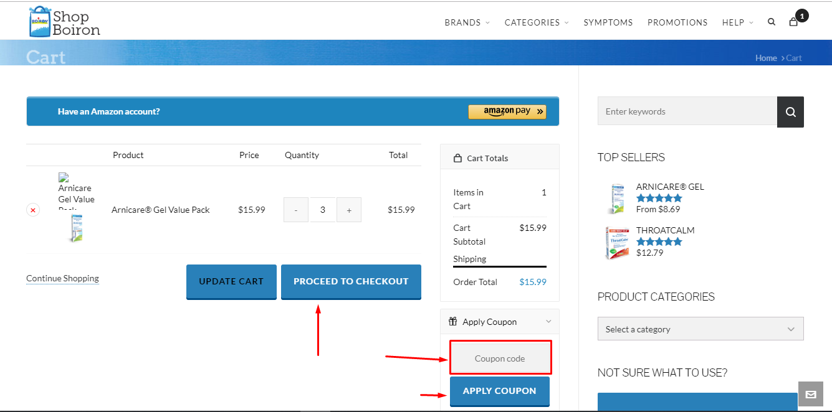Expand the Help menu

[737, 22]
